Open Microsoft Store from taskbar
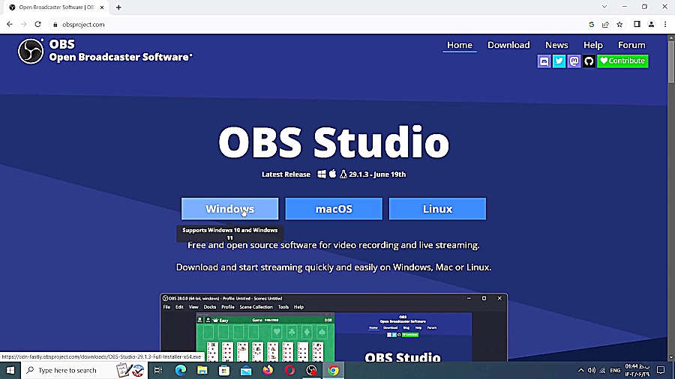The height and width of the screenshot is (379, 675). 224,370
